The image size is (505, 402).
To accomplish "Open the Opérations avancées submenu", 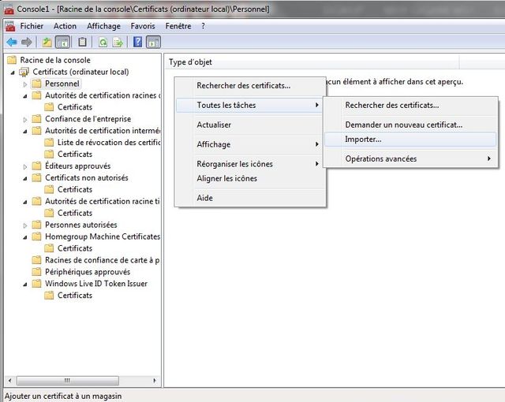I will tap(410, 159).
